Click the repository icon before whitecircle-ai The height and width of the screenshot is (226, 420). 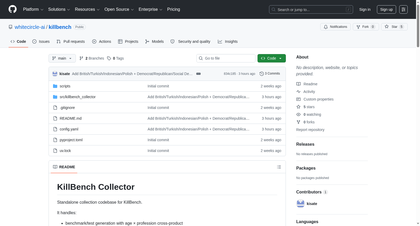click(10, 27)
